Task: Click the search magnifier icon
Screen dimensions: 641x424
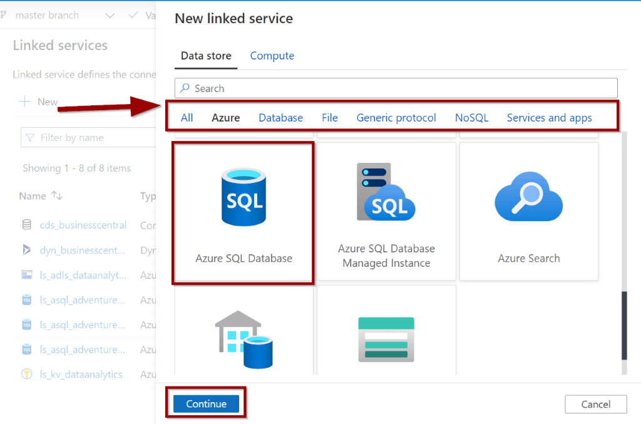Action: [x=185, y=88]
